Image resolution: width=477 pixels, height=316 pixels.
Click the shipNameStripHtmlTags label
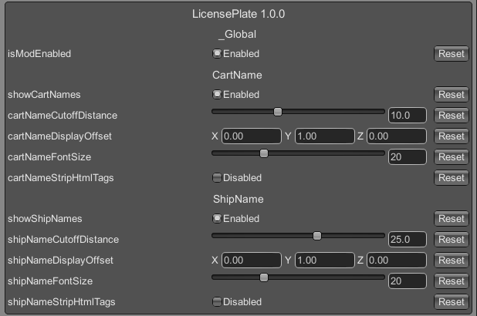62,302
